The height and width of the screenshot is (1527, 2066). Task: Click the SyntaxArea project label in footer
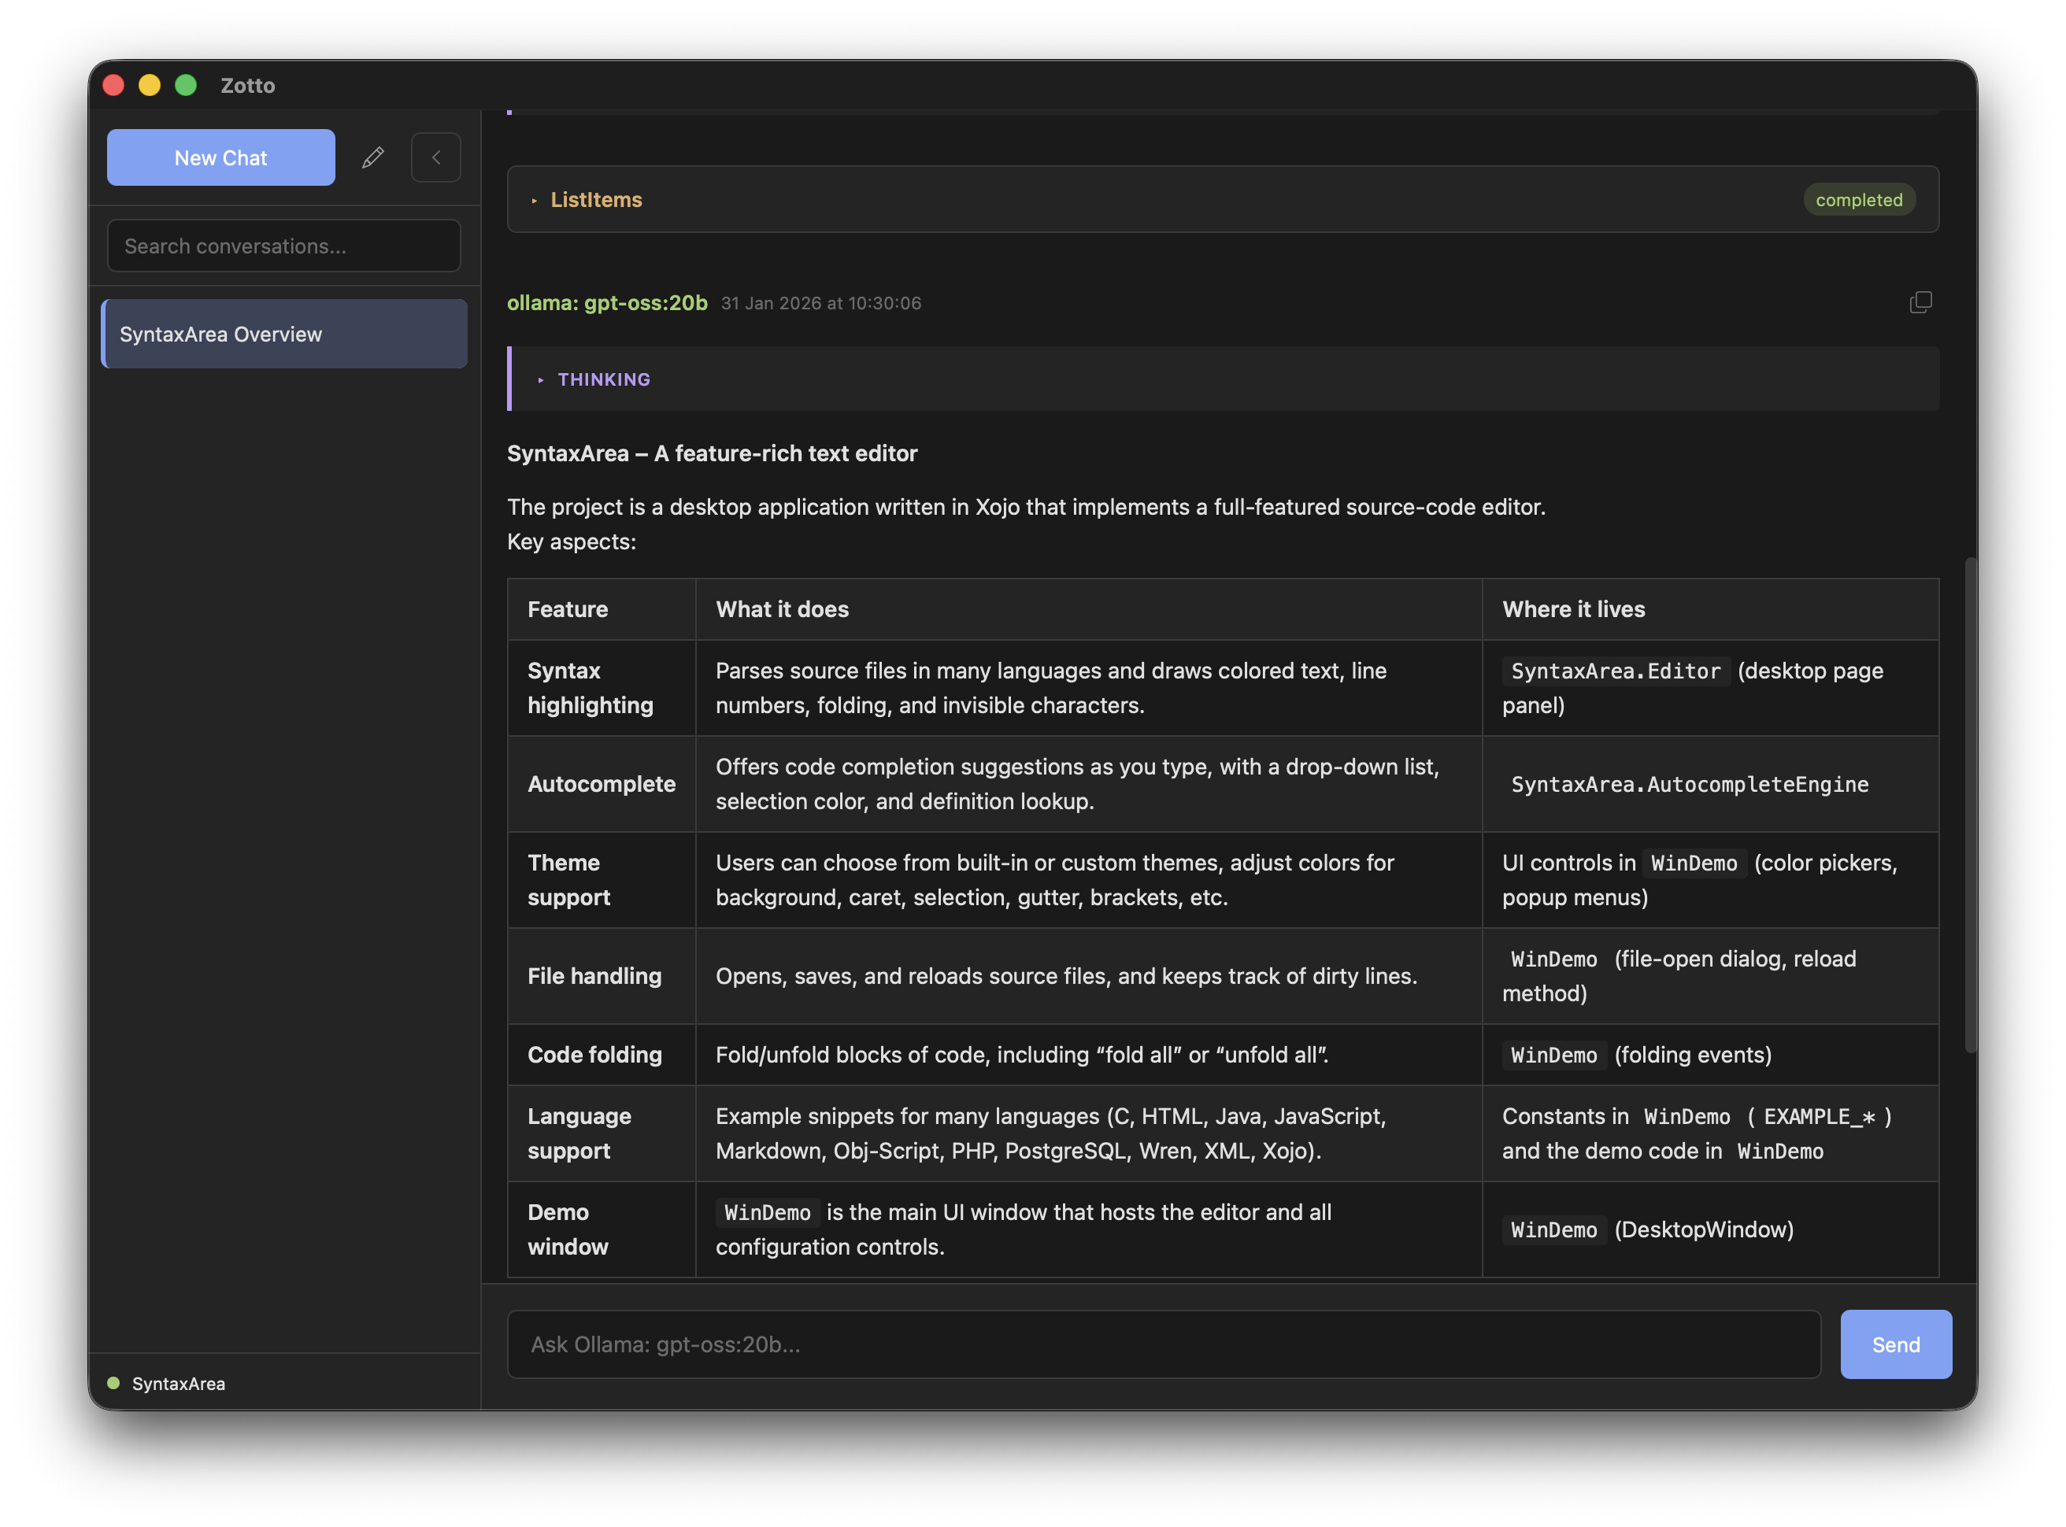(179, 1383)
